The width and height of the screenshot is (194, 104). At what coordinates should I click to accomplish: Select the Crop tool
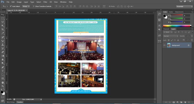pyautogui.click(x=3, y=30)
